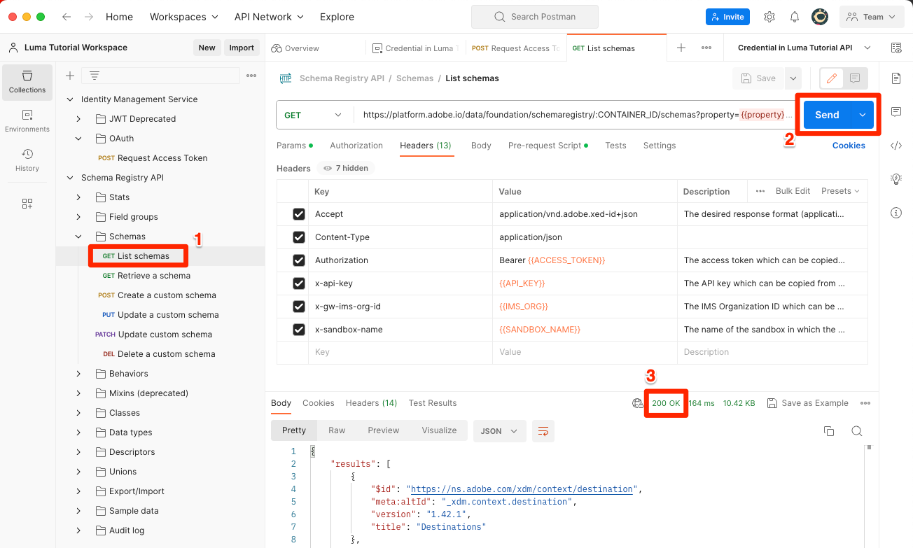913x548 pixels.
Task: Open the Documentation icon in right sidebar
Action: point(896,78)
